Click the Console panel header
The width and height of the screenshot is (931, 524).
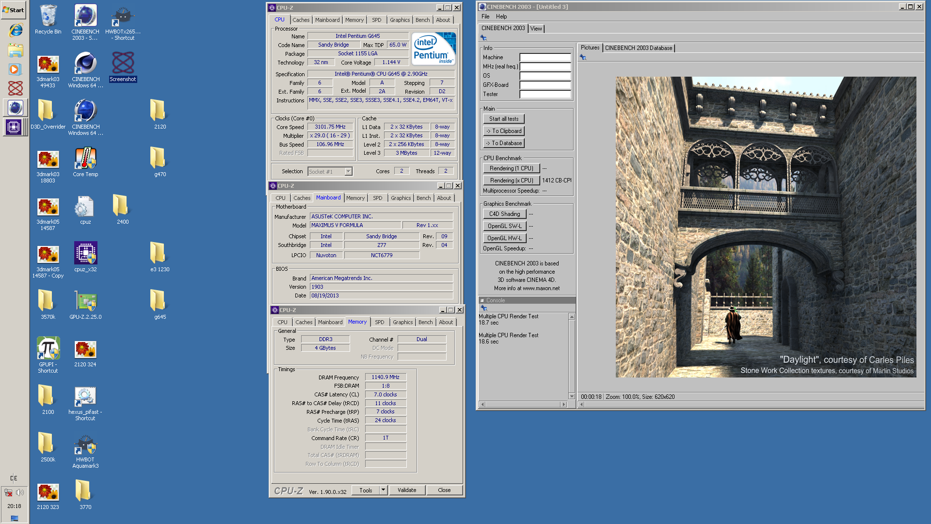[527, 300]
